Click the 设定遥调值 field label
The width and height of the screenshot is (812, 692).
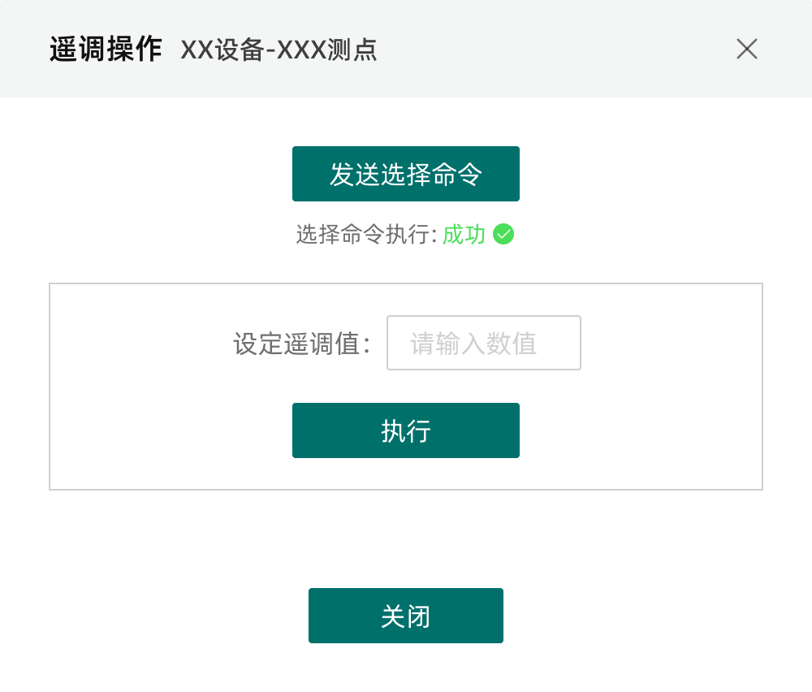[302, 344]
